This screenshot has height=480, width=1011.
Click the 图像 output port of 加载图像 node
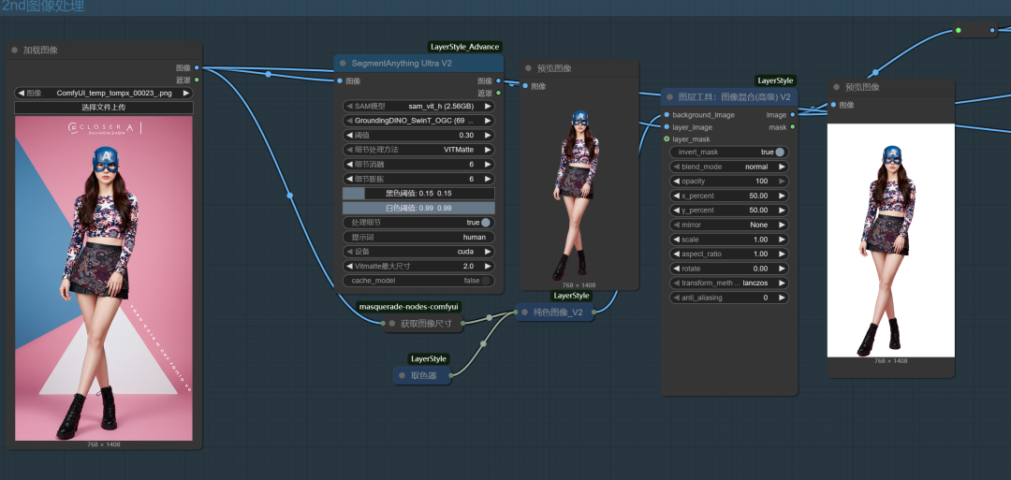click(x=197, y=67)
